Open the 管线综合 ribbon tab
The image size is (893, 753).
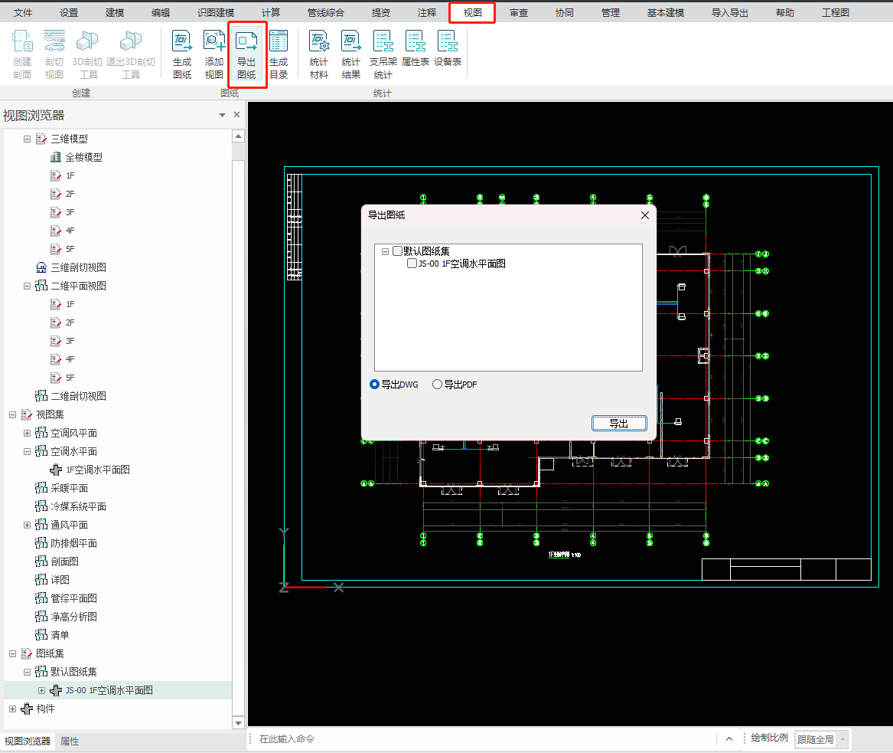click(x=325, y=13)
